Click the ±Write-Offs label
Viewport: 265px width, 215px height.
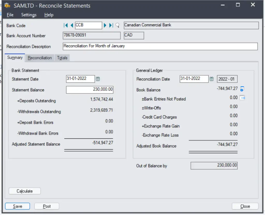click(151, 108)
